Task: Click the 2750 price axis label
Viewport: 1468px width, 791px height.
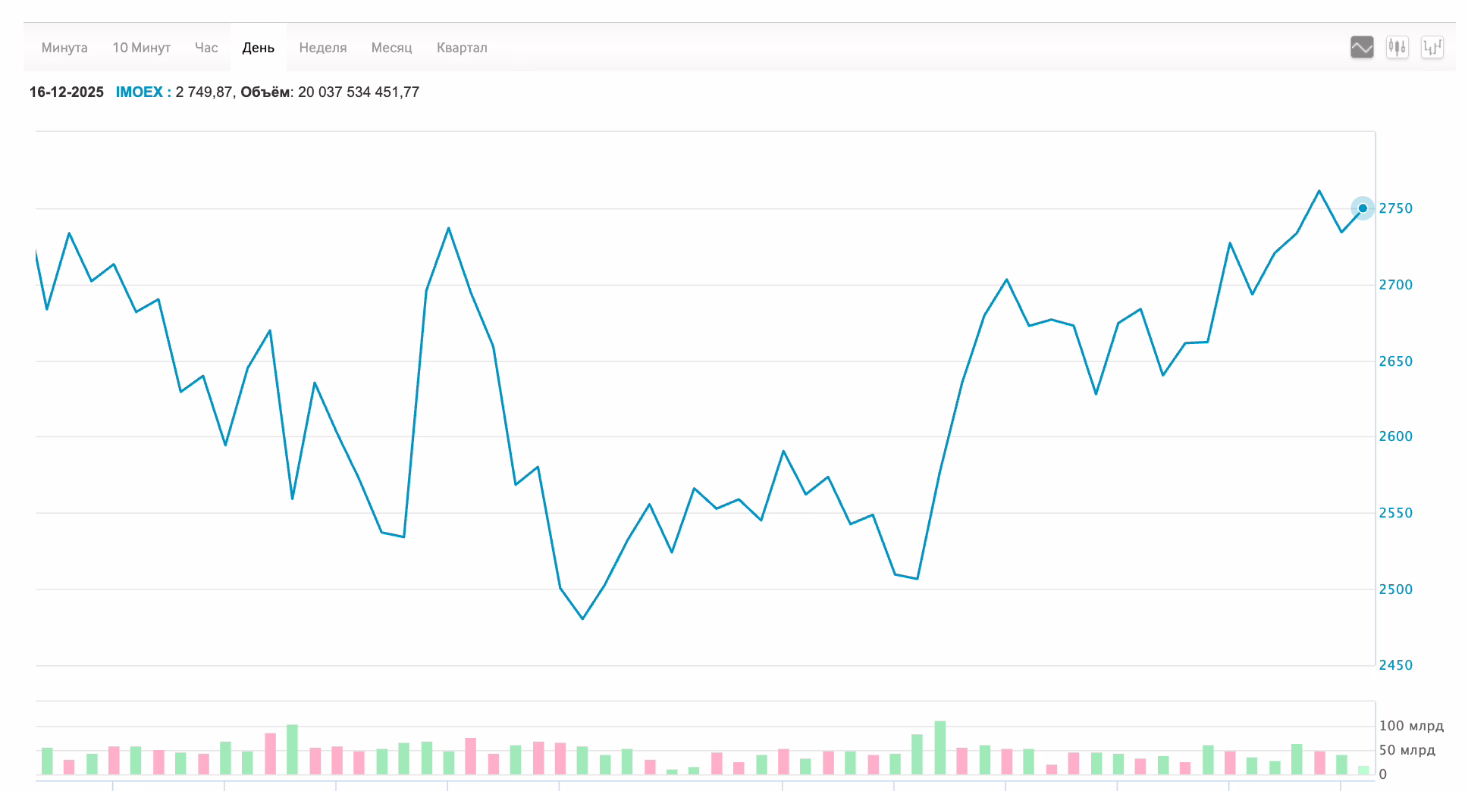Action: click(1395, 208)
